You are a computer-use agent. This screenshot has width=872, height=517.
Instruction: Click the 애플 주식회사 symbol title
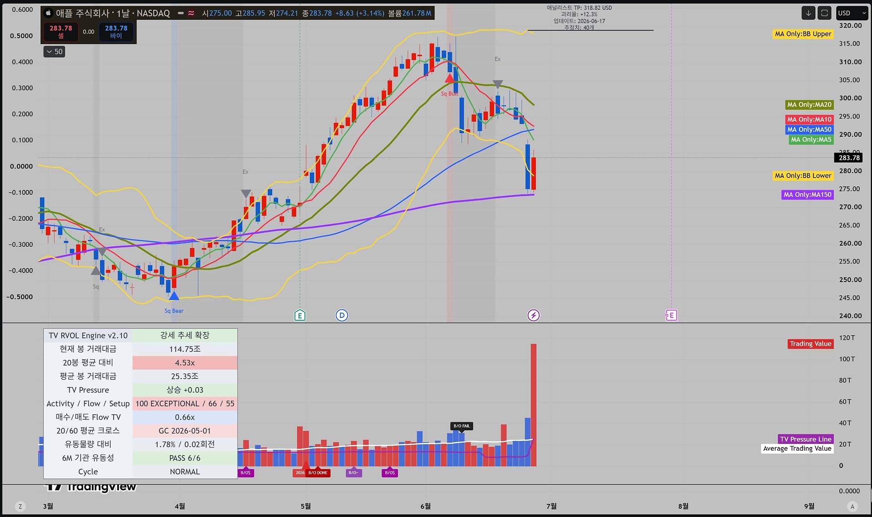(83, 13)
